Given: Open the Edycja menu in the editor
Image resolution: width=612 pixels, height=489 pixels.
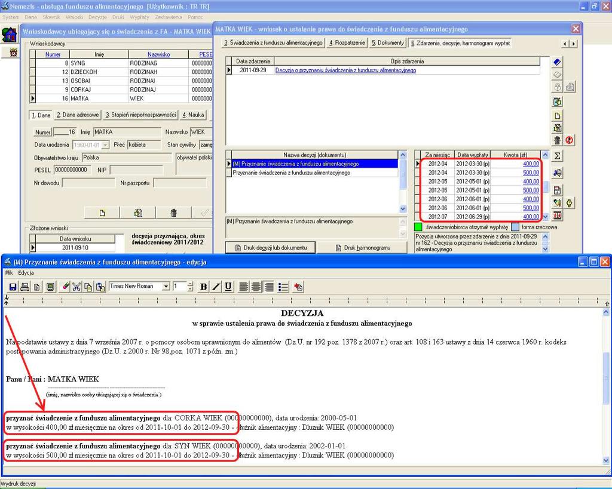Looking at the screenshot, I should tap(26, 273).
